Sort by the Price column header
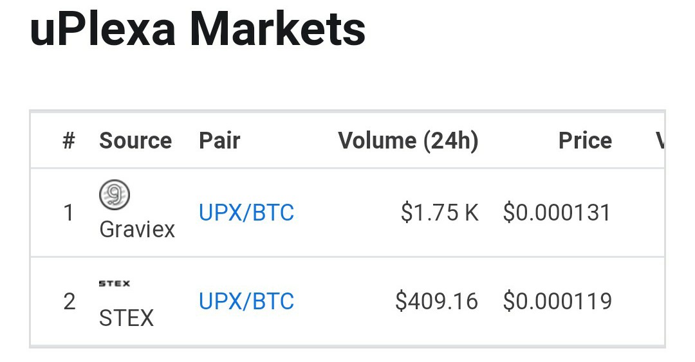The height and width of the screenshot is (362, 695). tap(585, 141)
